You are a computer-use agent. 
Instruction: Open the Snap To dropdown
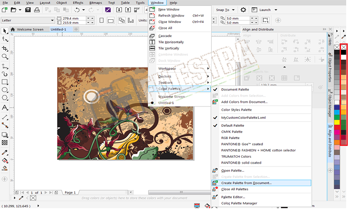(x=233, y=10)
